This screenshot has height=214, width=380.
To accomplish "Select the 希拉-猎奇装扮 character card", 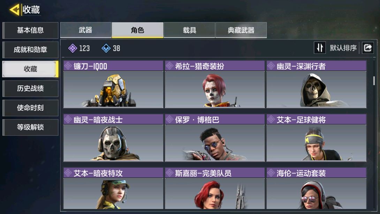I will point(215,84).
